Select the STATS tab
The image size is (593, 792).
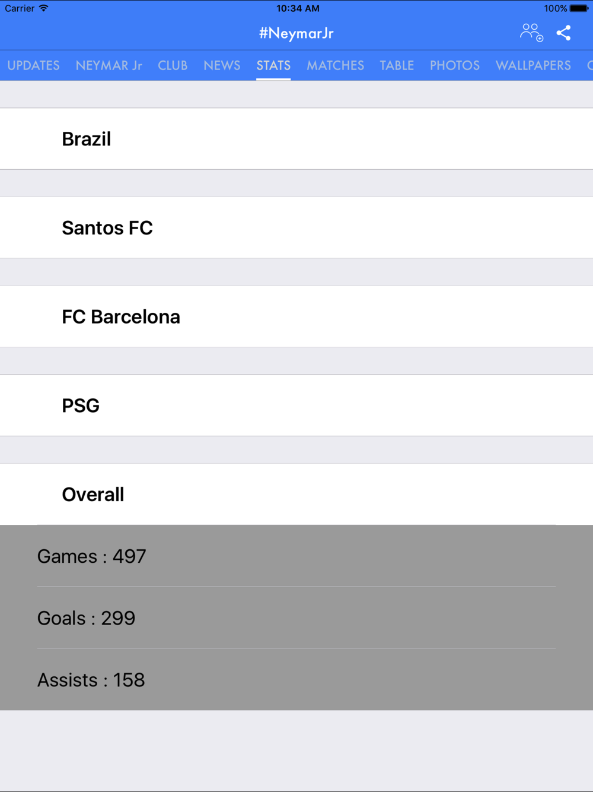[x=273, y=65]
